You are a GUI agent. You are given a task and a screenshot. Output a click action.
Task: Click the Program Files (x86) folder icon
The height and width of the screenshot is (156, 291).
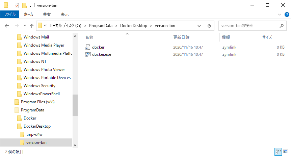(17, 102)
